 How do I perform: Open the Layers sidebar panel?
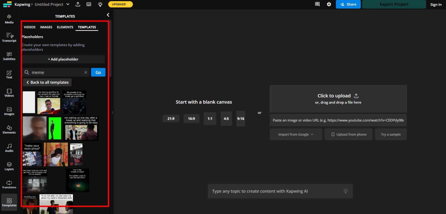[x=9, y=166]
